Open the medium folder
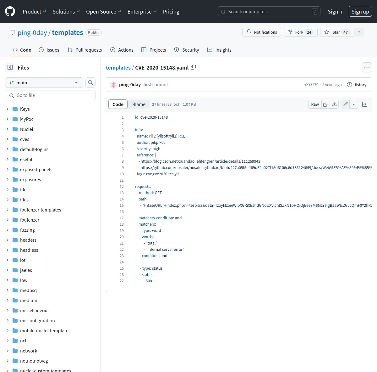Image resolution: width=377 pixels, height=372 pixels. coord(29,300)
